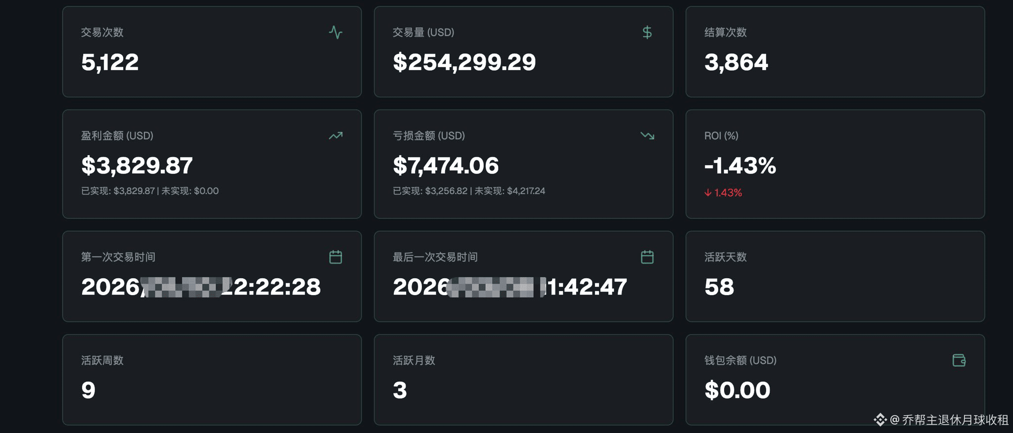
Task: Click the calendar icon in 第一次交易时间 card
Action: click(335, 257)
